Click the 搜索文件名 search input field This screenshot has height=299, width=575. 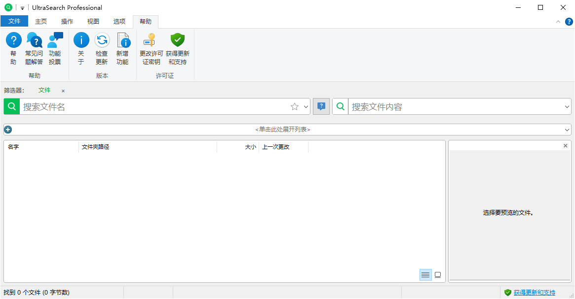tap(153, 107)
